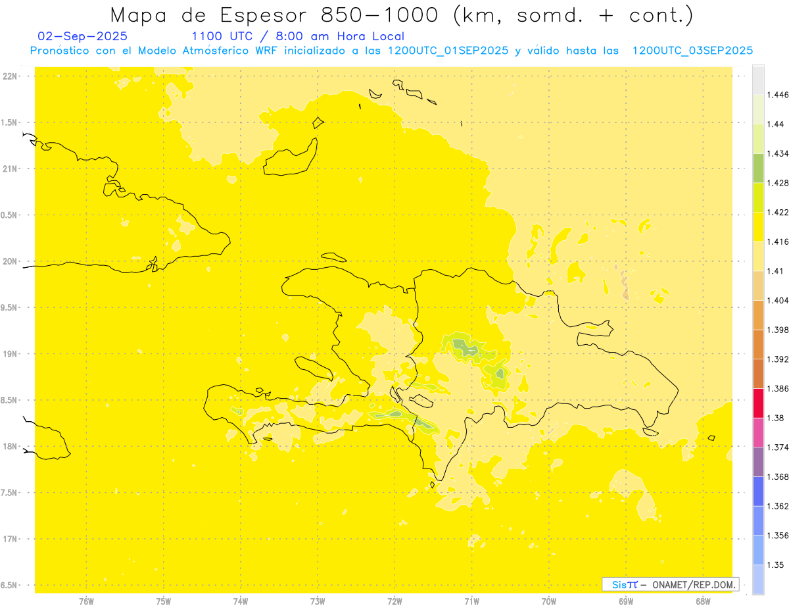Click the colorbar value 1.356

point(778,535)
